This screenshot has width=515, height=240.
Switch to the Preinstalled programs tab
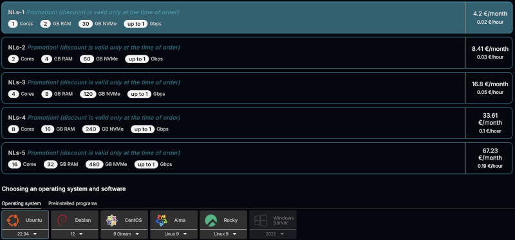pos(73,203)
